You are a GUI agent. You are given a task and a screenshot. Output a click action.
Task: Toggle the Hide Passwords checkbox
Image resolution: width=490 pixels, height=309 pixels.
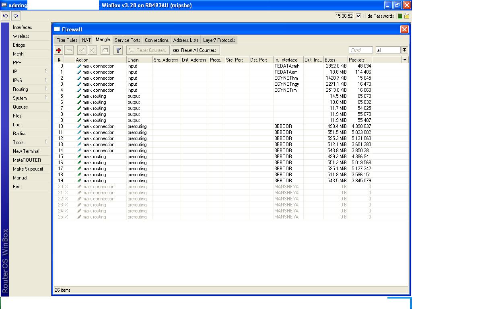[358, 16]
